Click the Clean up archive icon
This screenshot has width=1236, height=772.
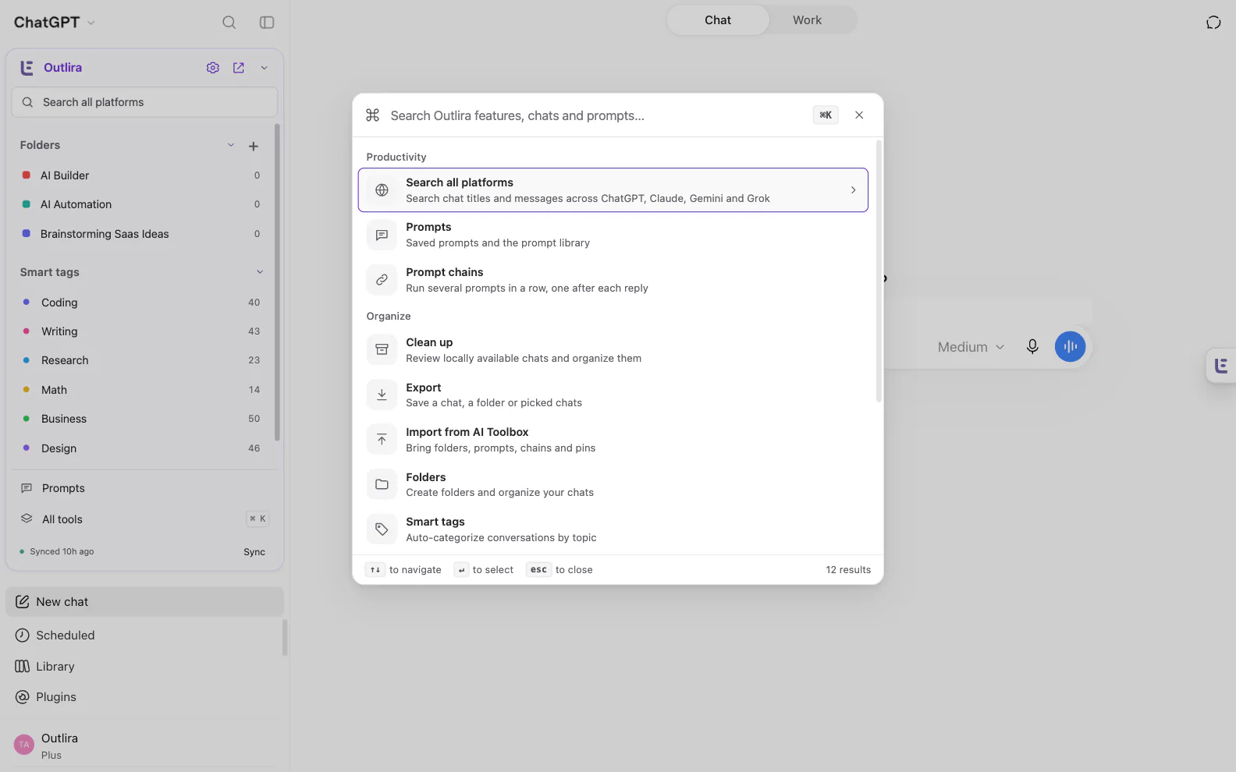pos(382,350)
